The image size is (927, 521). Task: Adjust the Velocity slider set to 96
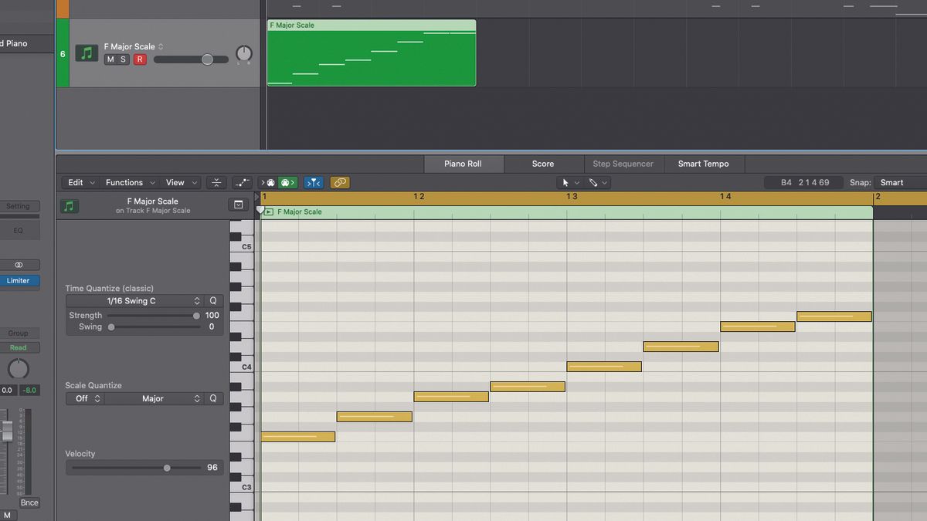166,468
